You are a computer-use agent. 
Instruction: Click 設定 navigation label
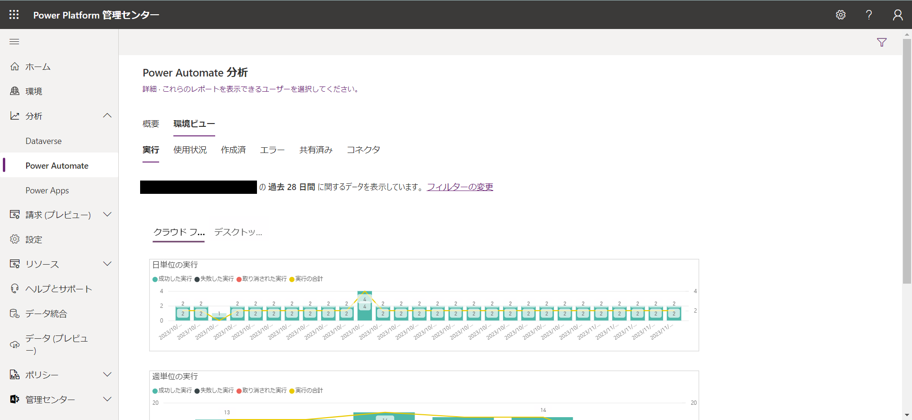[34, 239]
